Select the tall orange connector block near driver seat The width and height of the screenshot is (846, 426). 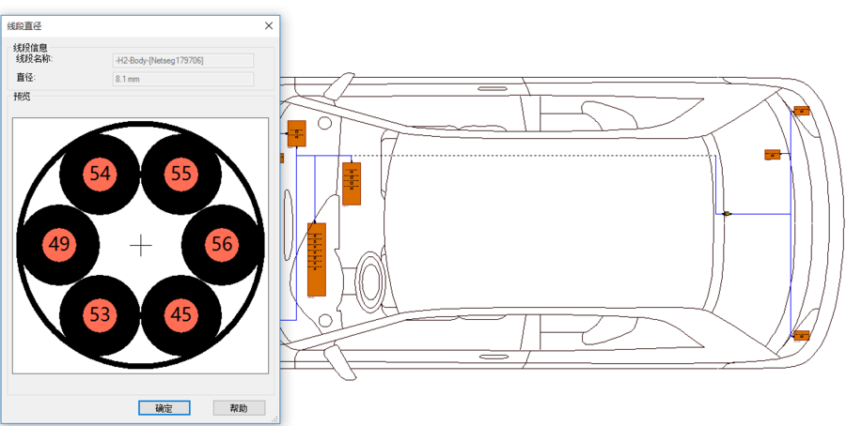pos(317,260)
